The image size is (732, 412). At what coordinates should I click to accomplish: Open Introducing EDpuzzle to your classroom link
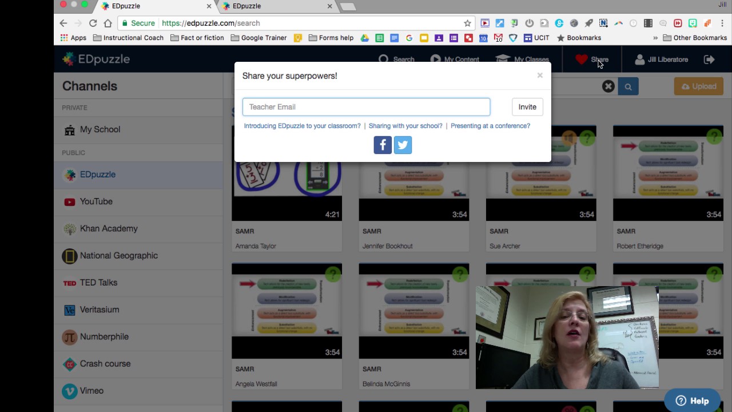coord(302,126)
